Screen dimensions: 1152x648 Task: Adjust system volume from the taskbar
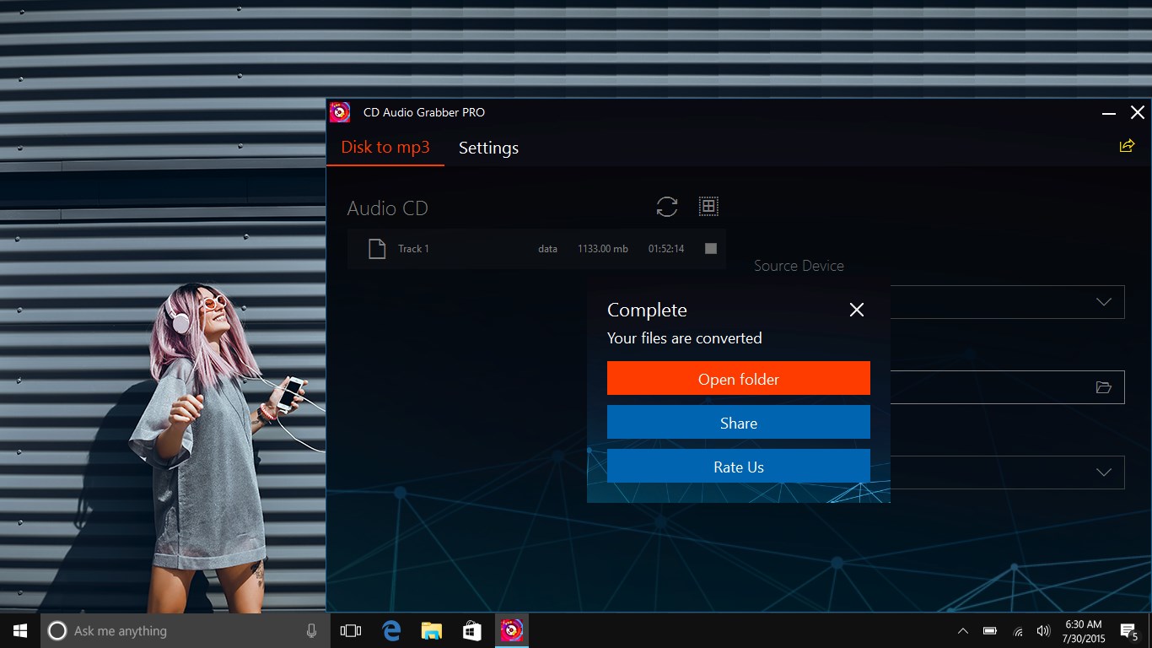coord(1042,630)
